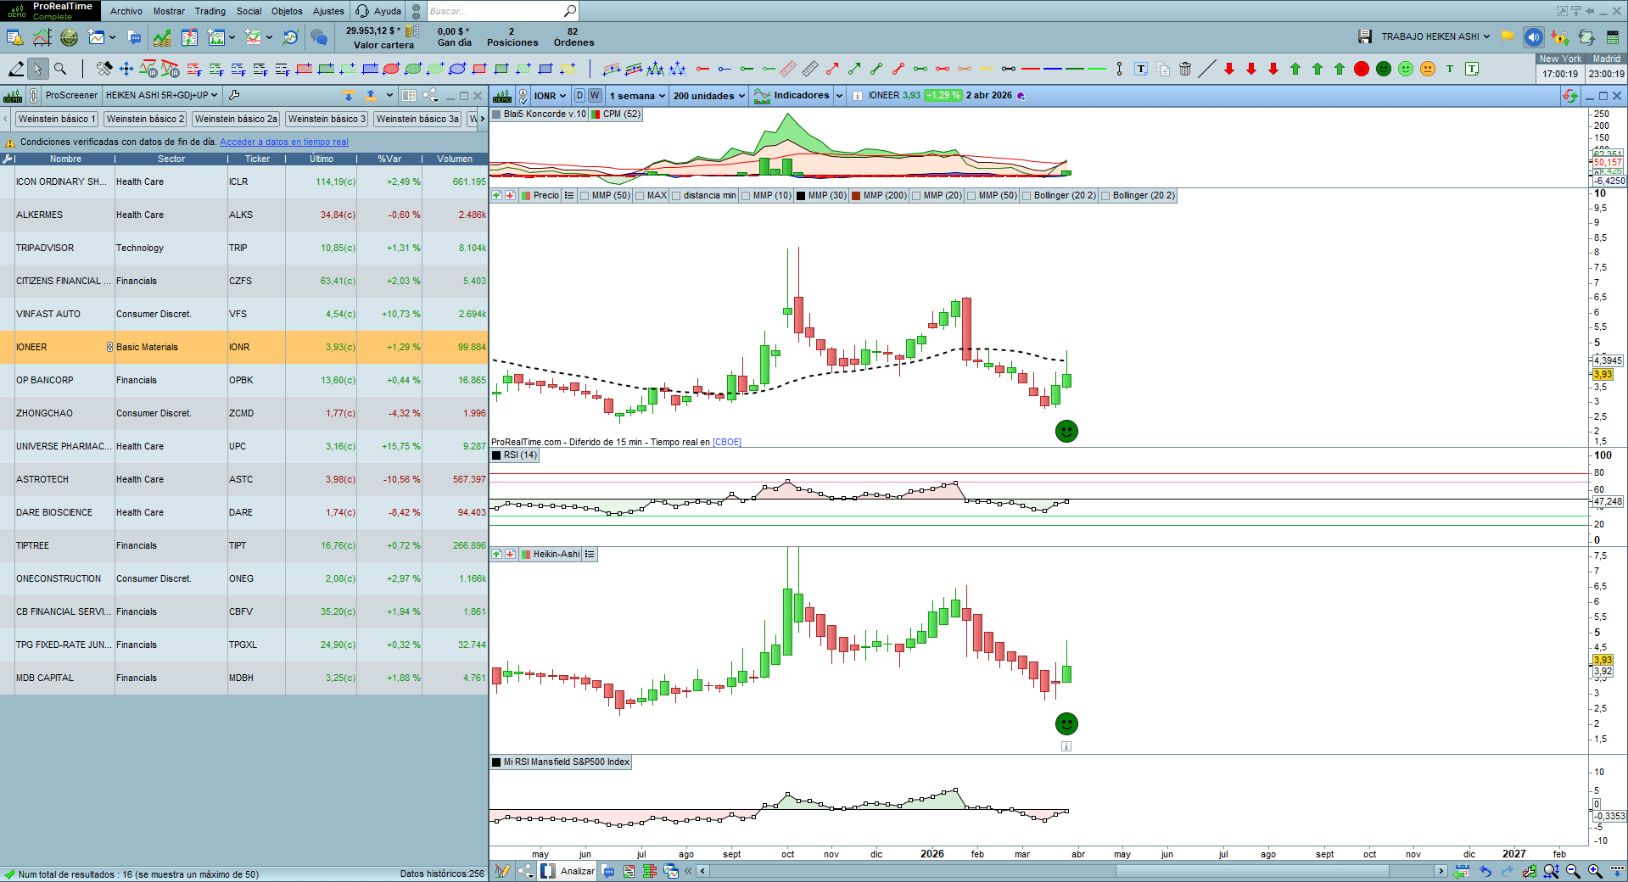The image size is (1628, 882).
Task: Open the ProScreener wrench settings
Action: [234, 95]
